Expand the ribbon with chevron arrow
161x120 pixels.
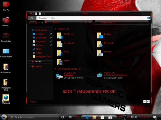[145, 18]
